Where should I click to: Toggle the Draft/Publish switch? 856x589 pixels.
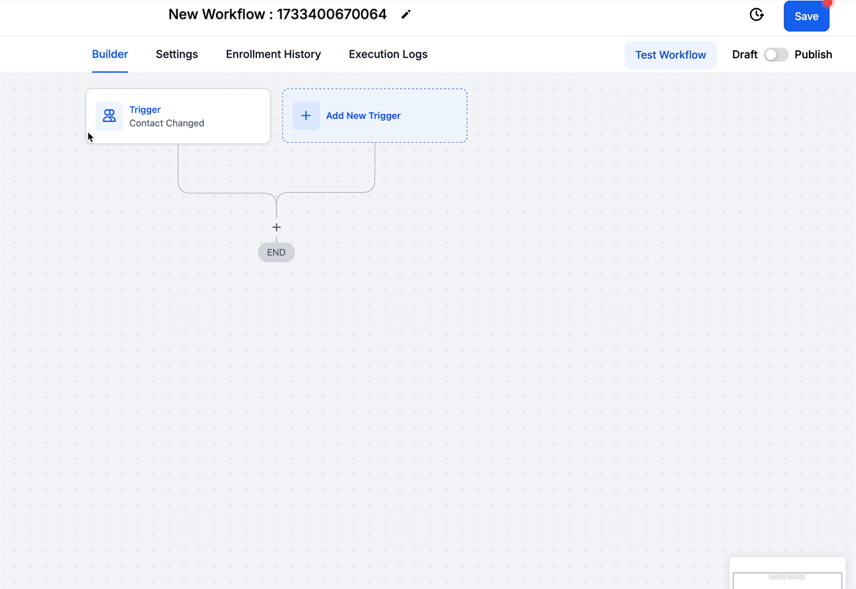(776, 55)
